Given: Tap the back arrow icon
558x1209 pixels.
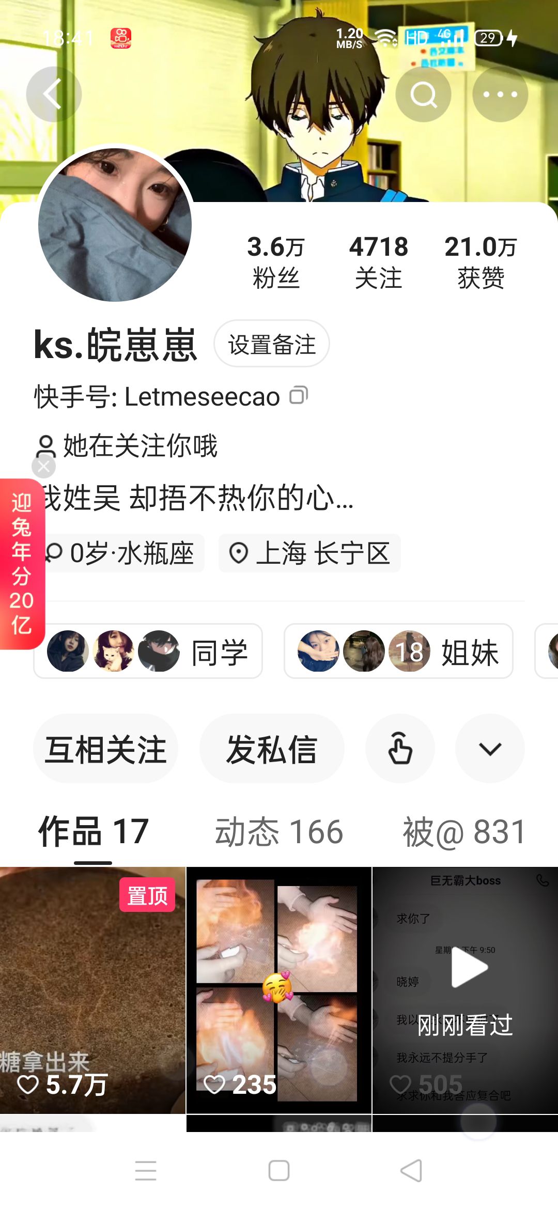Looking at the screenshot, I should [54, 94].
